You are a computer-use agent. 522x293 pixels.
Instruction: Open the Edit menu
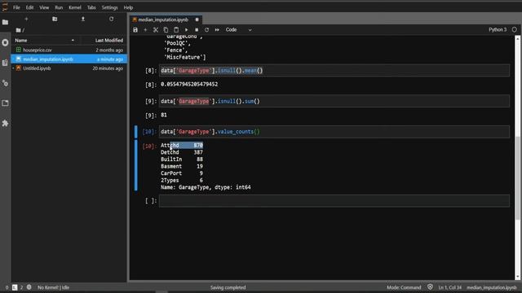click(x=29, y=7)
